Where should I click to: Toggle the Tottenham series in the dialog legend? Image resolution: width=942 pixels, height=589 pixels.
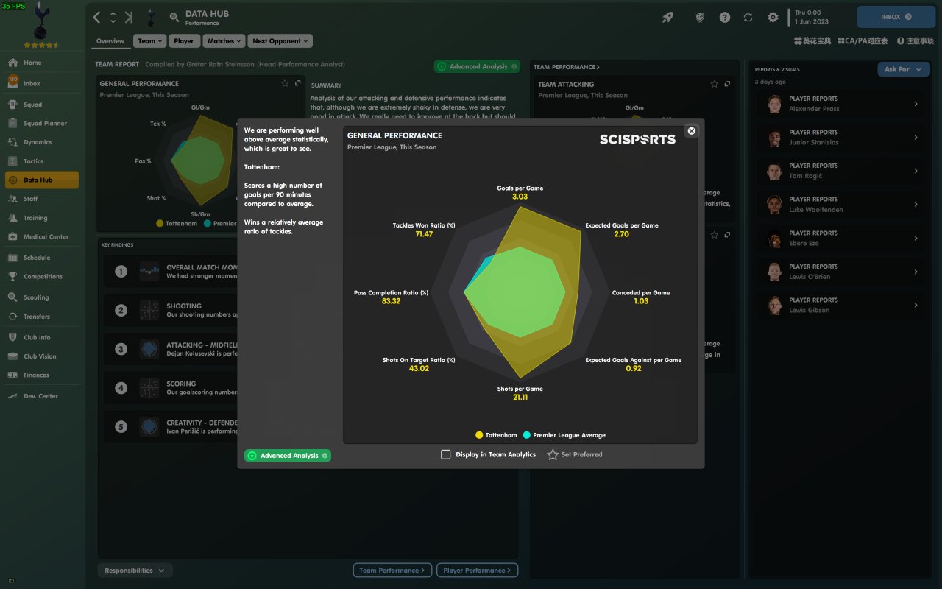click(x=497, y=435)
